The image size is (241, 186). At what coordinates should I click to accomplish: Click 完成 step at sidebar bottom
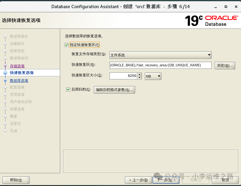(14, 131)
